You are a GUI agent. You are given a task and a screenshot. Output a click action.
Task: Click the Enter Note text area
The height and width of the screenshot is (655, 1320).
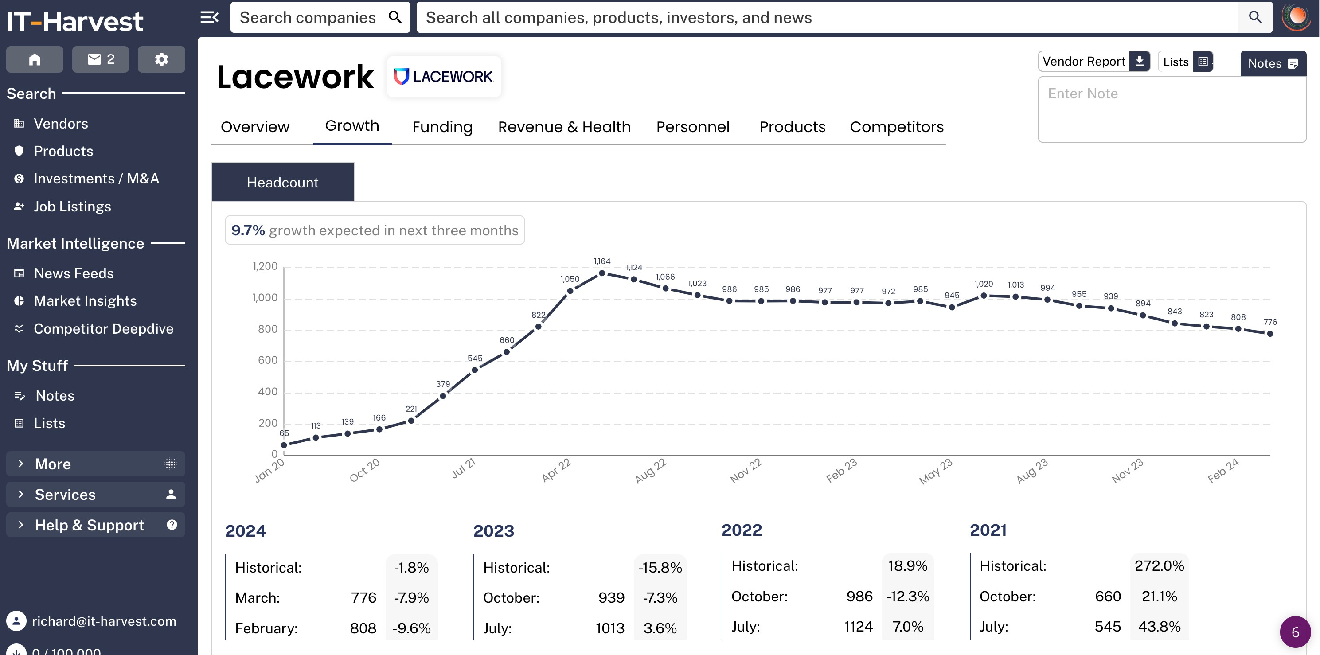coord(1172,109)
